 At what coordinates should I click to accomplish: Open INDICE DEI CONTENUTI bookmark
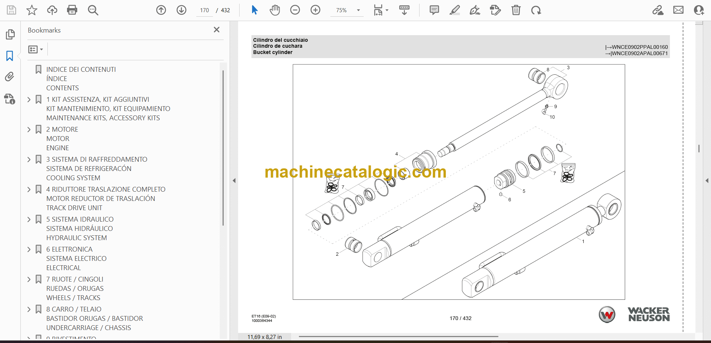(81, 70)
